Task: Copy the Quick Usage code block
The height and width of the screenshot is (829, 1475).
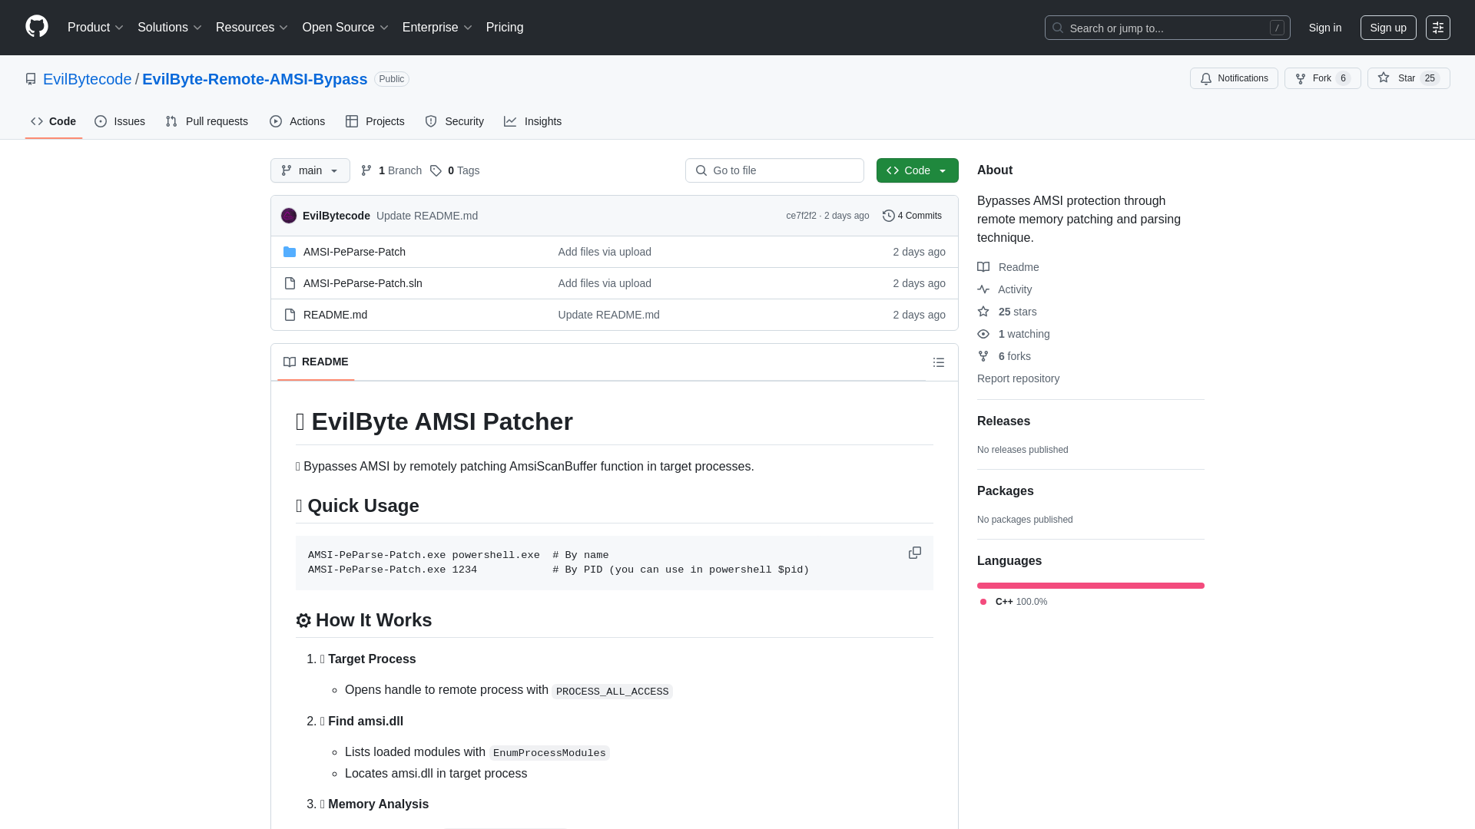Action: click(x=914, y=553)
